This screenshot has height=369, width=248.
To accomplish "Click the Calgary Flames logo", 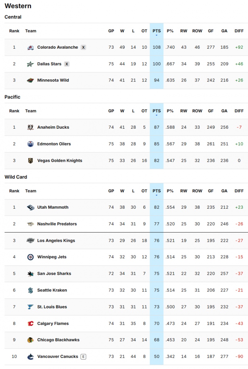I will (x=30, y=323).
